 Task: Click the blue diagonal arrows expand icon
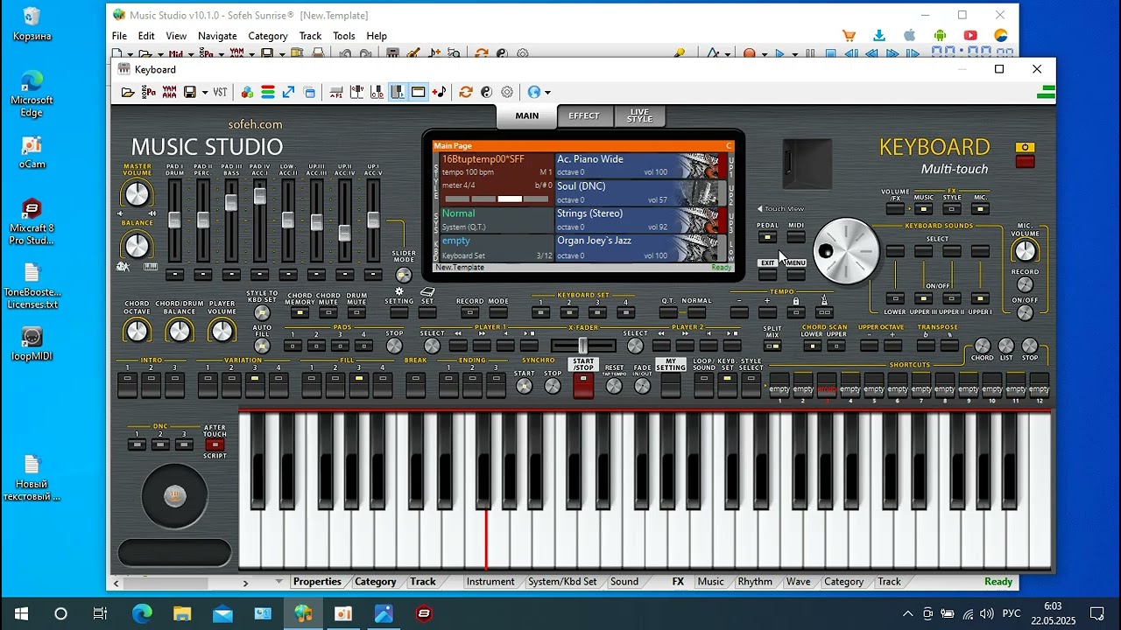coord(288,92)
